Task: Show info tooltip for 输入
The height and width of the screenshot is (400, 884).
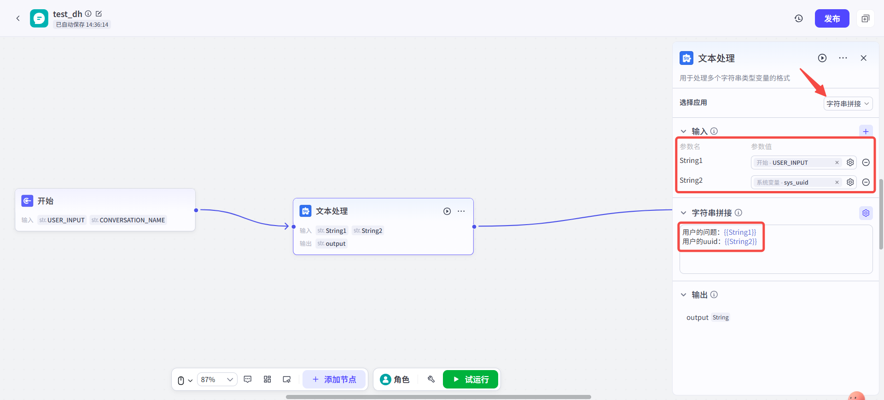Action: click(x=714, y=131)
